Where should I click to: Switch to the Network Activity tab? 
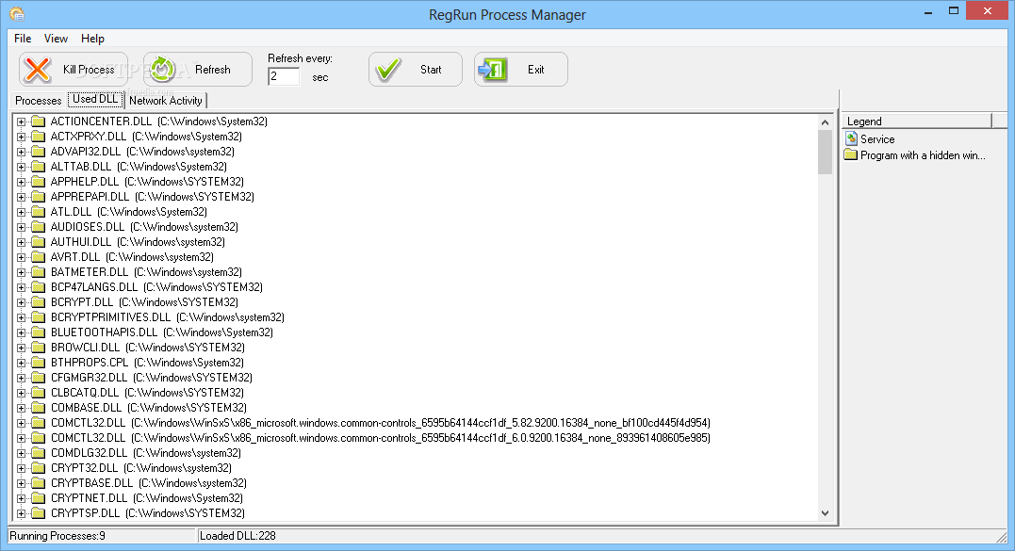[x=166, y=100]
